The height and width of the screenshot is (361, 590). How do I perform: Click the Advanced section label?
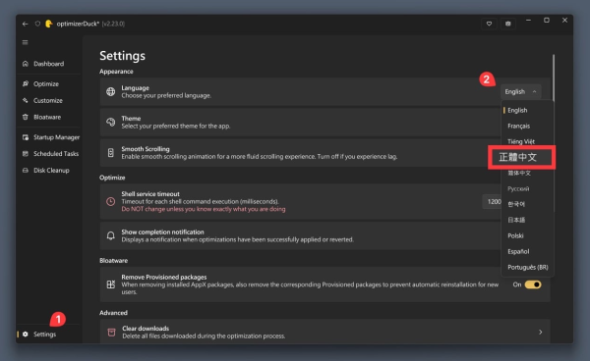pyautogui.click(x=113, y=313)
